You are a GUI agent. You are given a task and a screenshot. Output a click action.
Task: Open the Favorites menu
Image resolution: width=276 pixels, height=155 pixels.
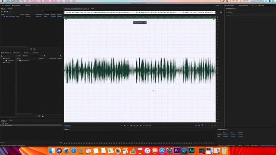click(54, 1)
